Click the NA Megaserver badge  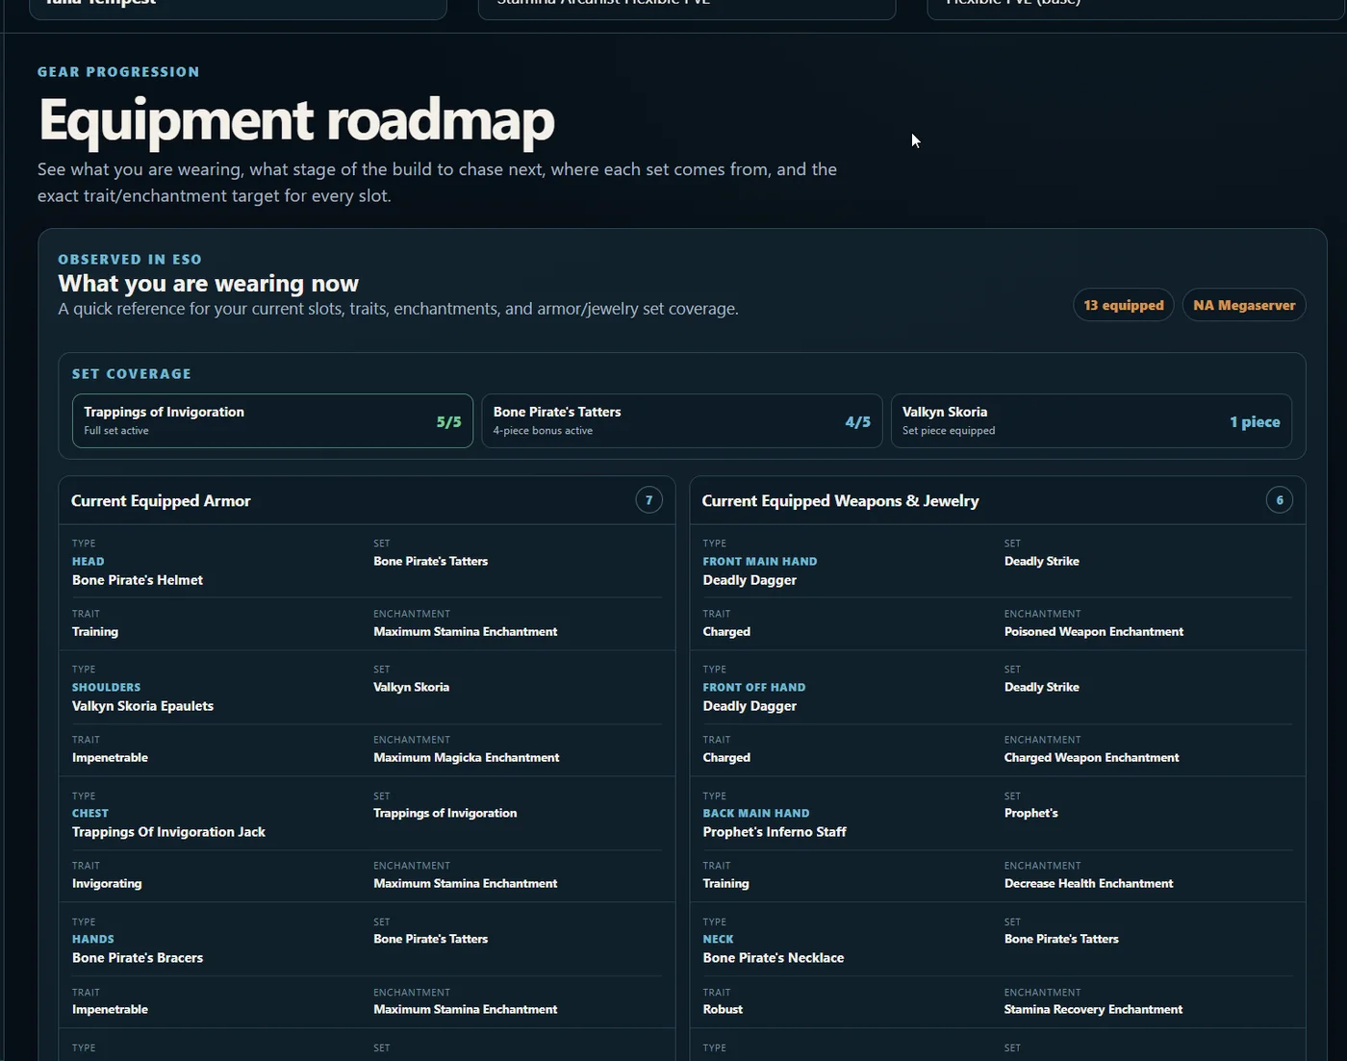(x=1244, y=305)
